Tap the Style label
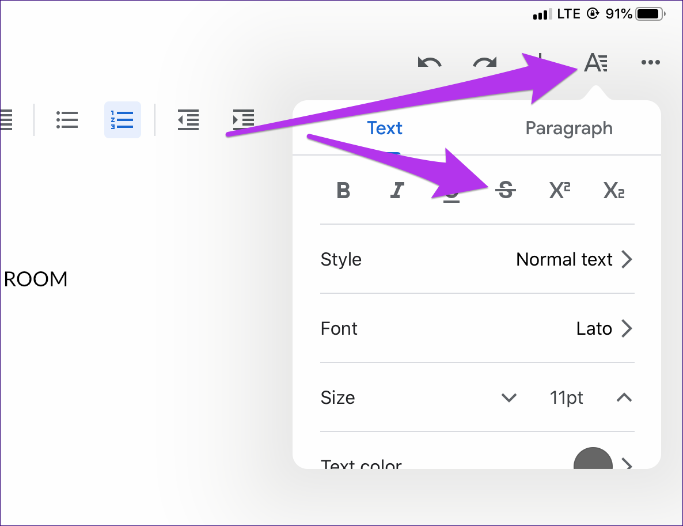Image resolution: width=683 pixels, height=526 pixels. pos(341,259)
